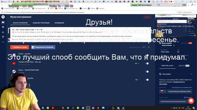Image resolution: width=197 pixels, height=110 pixels.
Task: Click the stream preview thumbnail
Action: pyautogui.click(x=175, y=26)
